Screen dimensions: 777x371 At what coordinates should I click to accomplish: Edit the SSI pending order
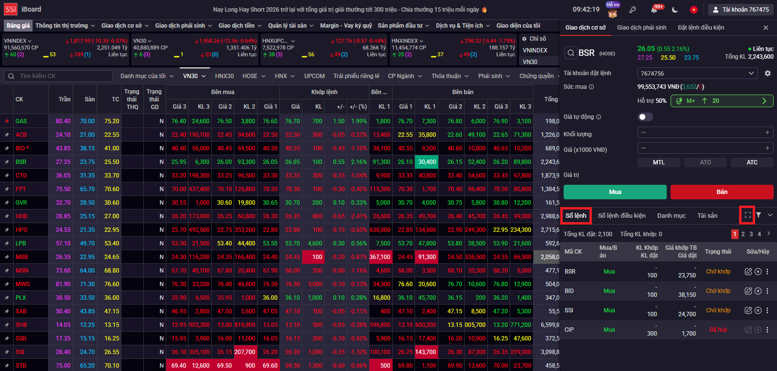click(748, 310)
